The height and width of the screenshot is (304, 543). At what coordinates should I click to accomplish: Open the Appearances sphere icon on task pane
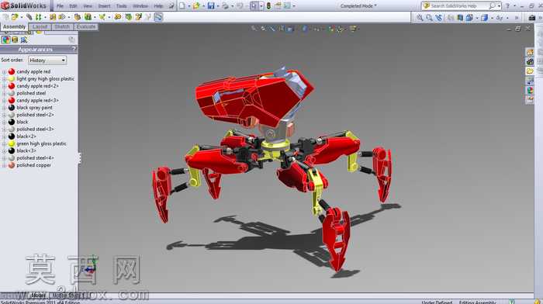pyautogui.click(x=530, y=90)
